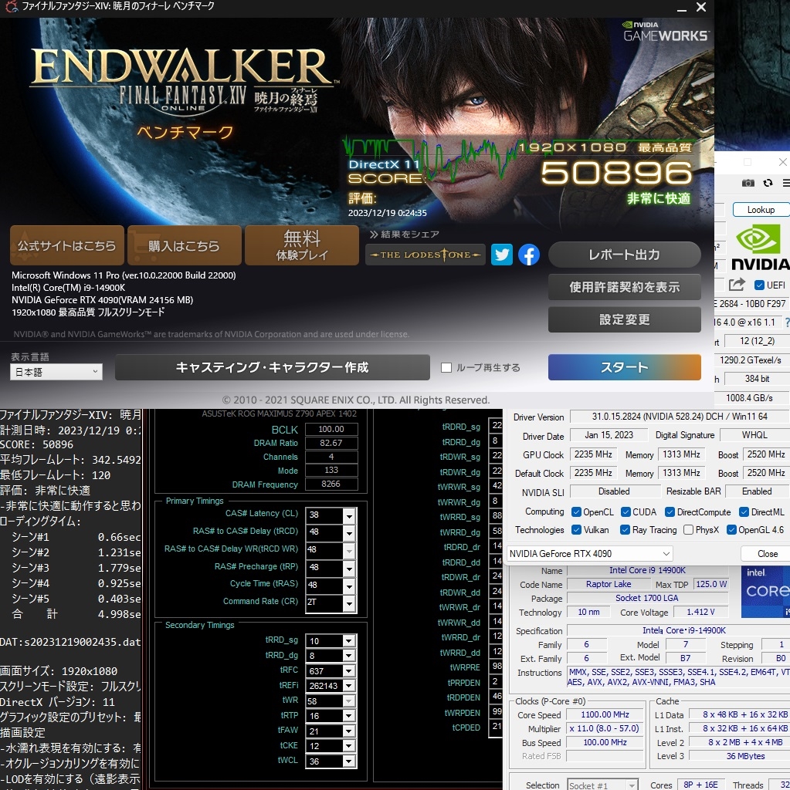
Task: Click Core Speed 1100.00 MHz value
Action: (605, 714)
